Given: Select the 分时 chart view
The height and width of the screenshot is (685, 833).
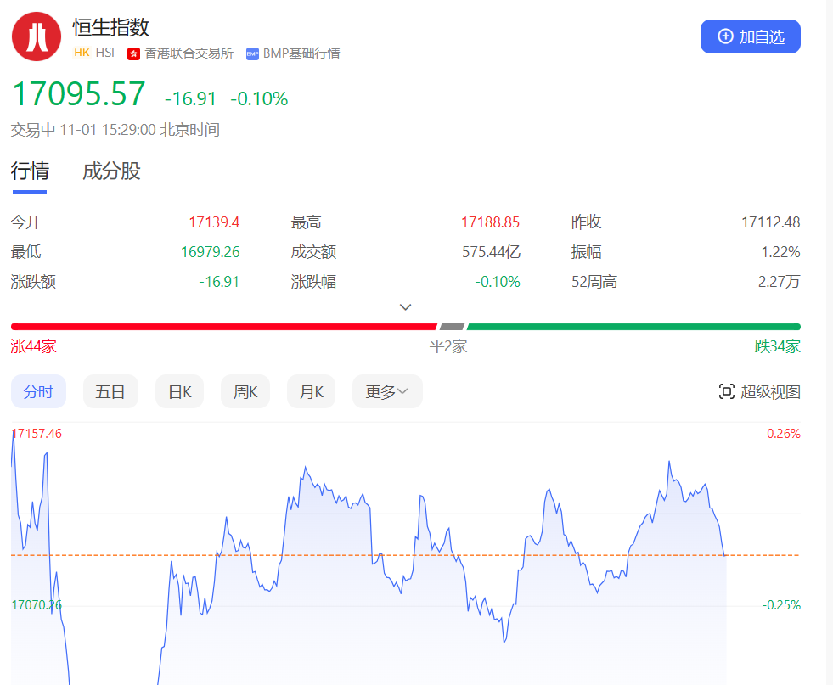Looking at the screenshot, I should click(x=38, y=391).
